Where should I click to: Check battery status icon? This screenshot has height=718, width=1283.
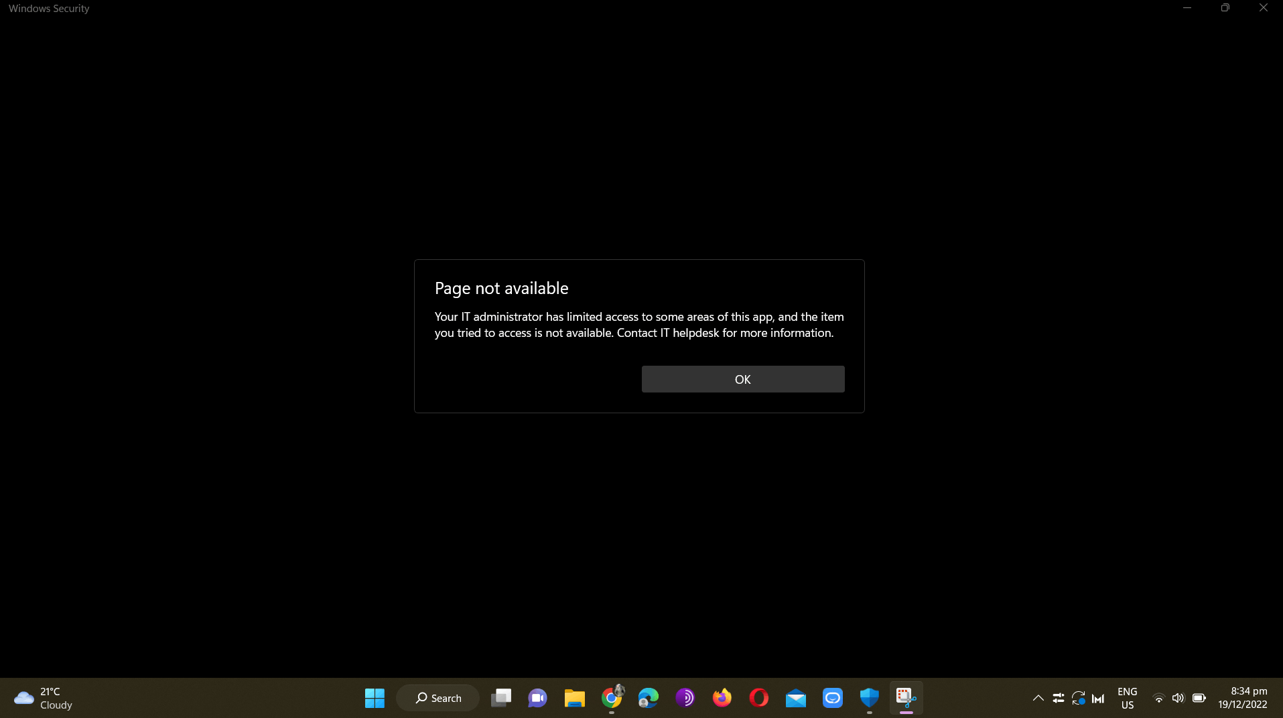tap(1199, 698)
